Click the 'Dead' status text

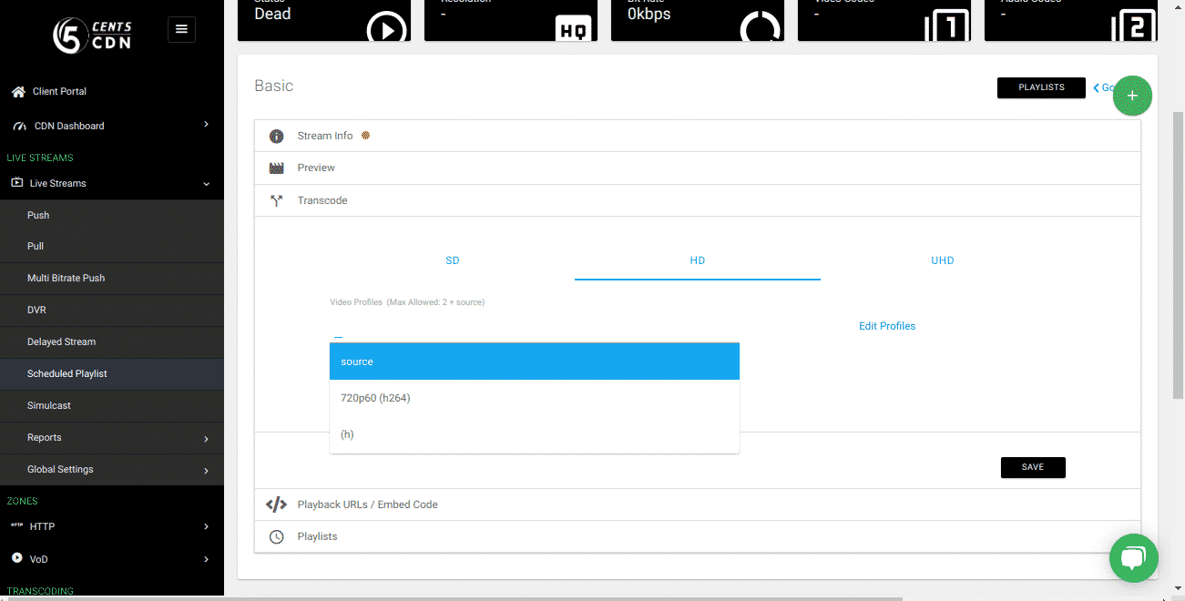[x=272, y=14]
